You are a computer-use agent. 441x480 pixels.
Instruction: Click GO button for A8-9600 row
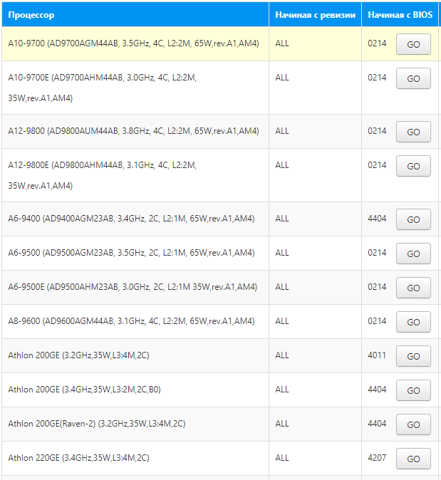click(x=413, y=322)
